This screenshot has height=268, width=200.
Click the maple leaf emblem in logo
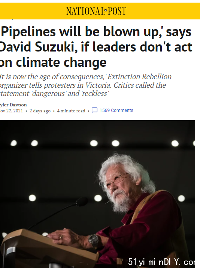[x=106, y=10]
